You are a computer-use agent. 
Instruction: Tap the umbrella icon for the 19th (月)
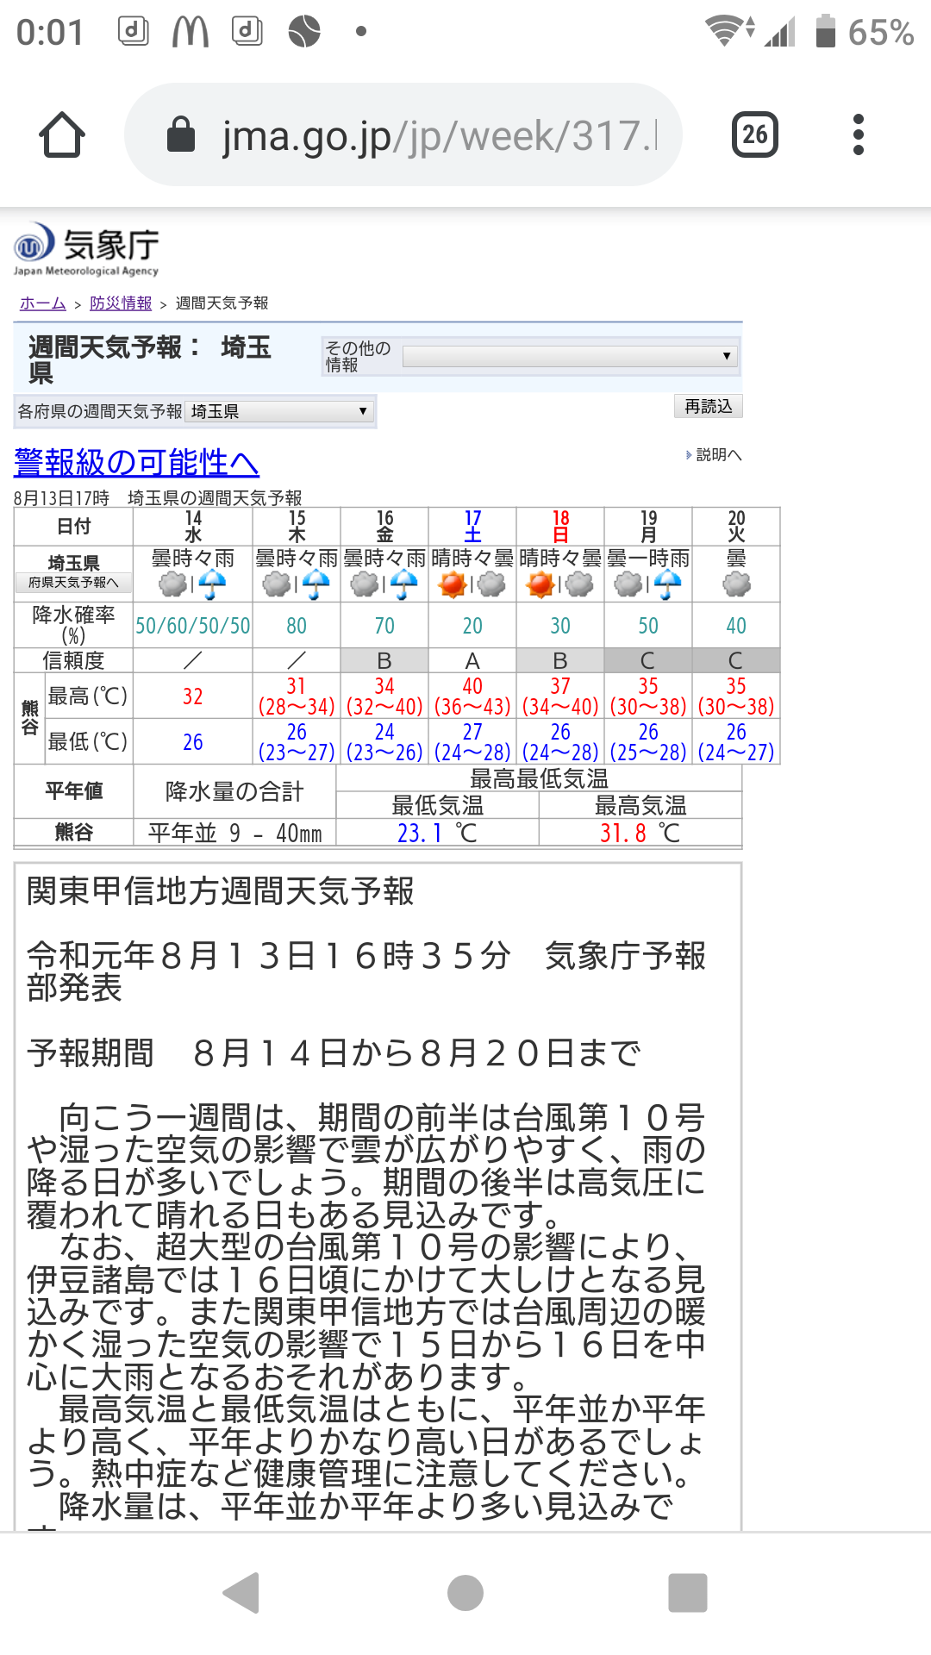click(x=667, y=585)
